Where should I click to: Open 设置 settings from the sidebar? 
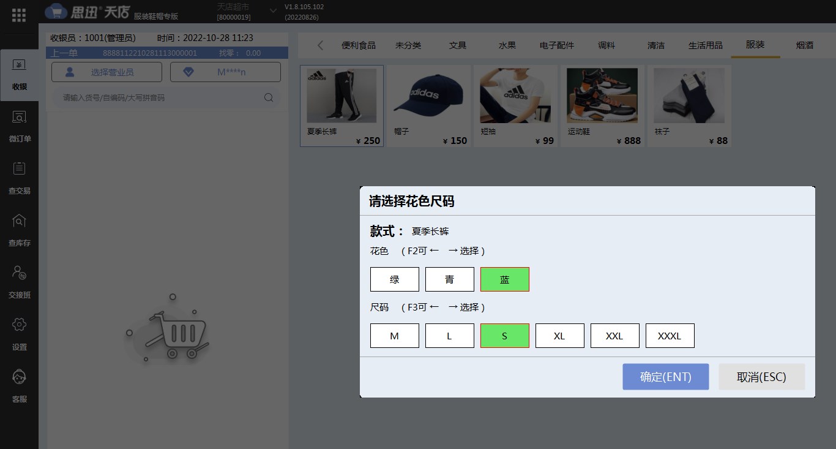click(19, 335)
